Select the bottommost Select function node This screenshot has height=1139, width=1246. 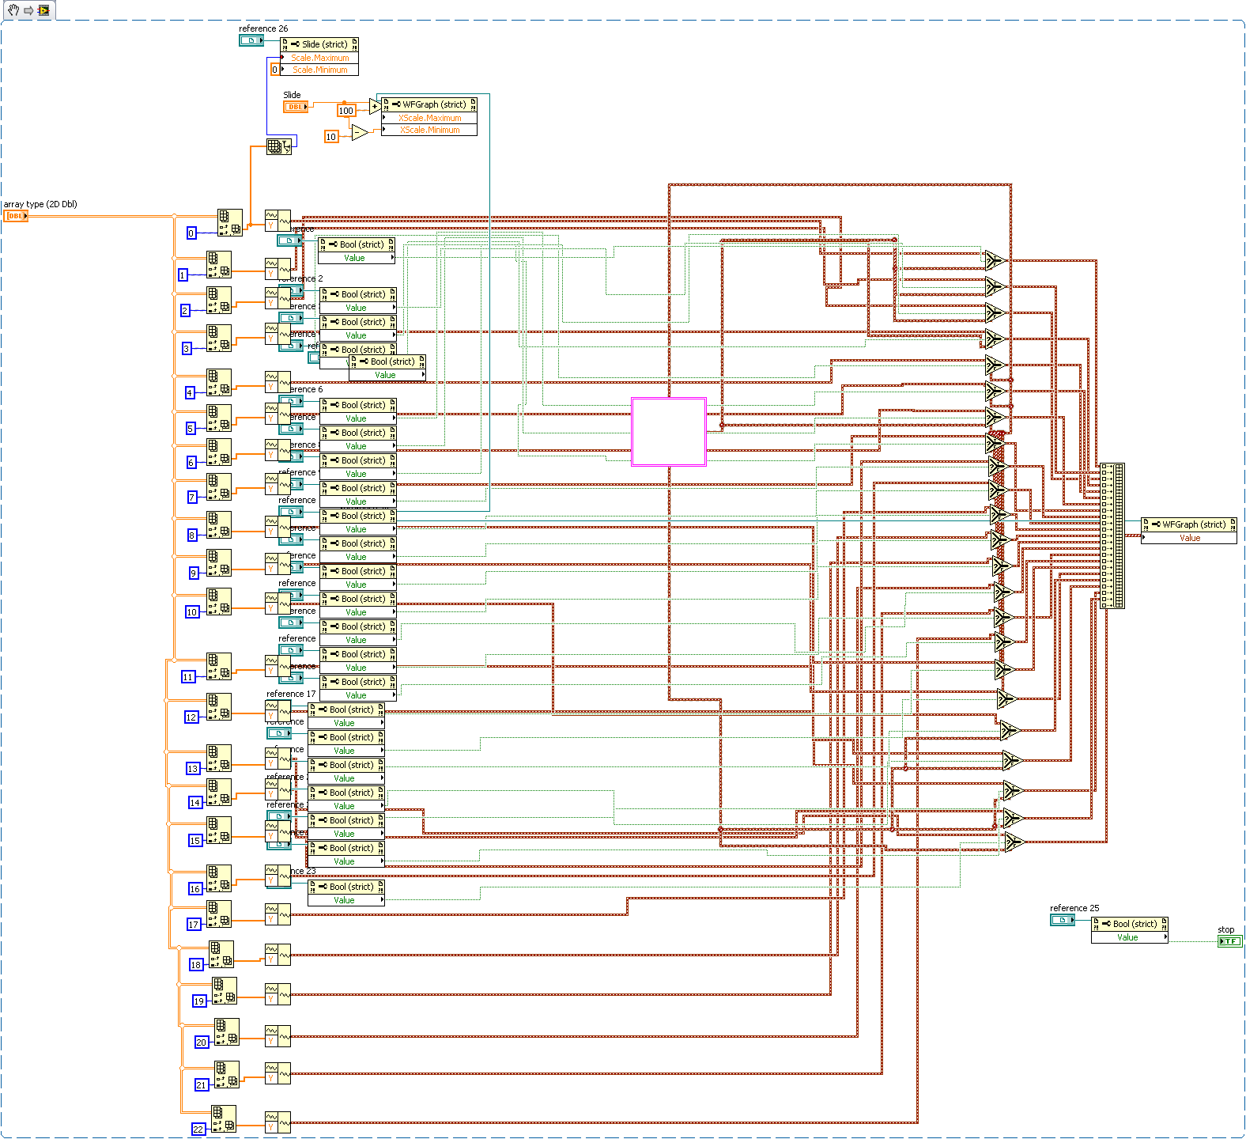click(x=1014, y=842)
